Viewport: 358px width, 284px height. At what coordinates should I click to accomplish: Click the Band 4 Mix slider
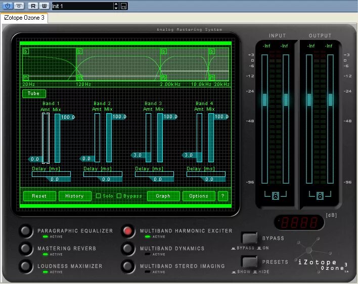point(211,138)
